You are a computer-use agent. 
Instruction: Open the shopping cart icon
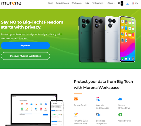coord(119,3)
